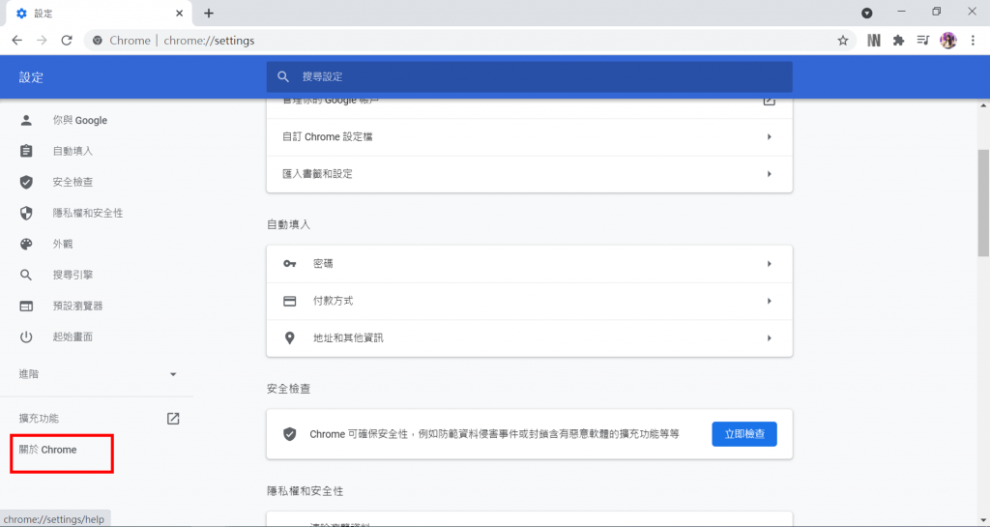Click the clipboard icon beside 自動填入

point(26,151)
